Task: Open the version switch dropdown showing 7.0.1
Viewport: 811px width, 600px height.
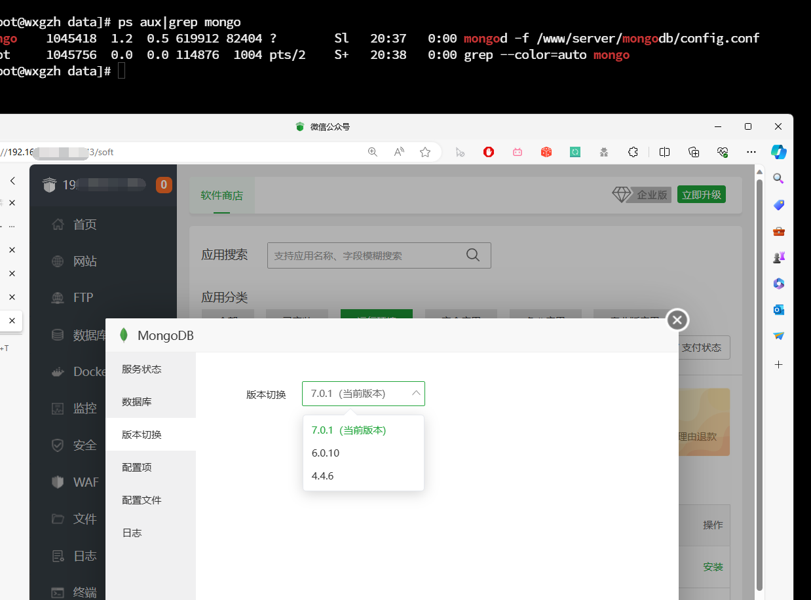Action: pyautogui.click(x=364, y=394)
